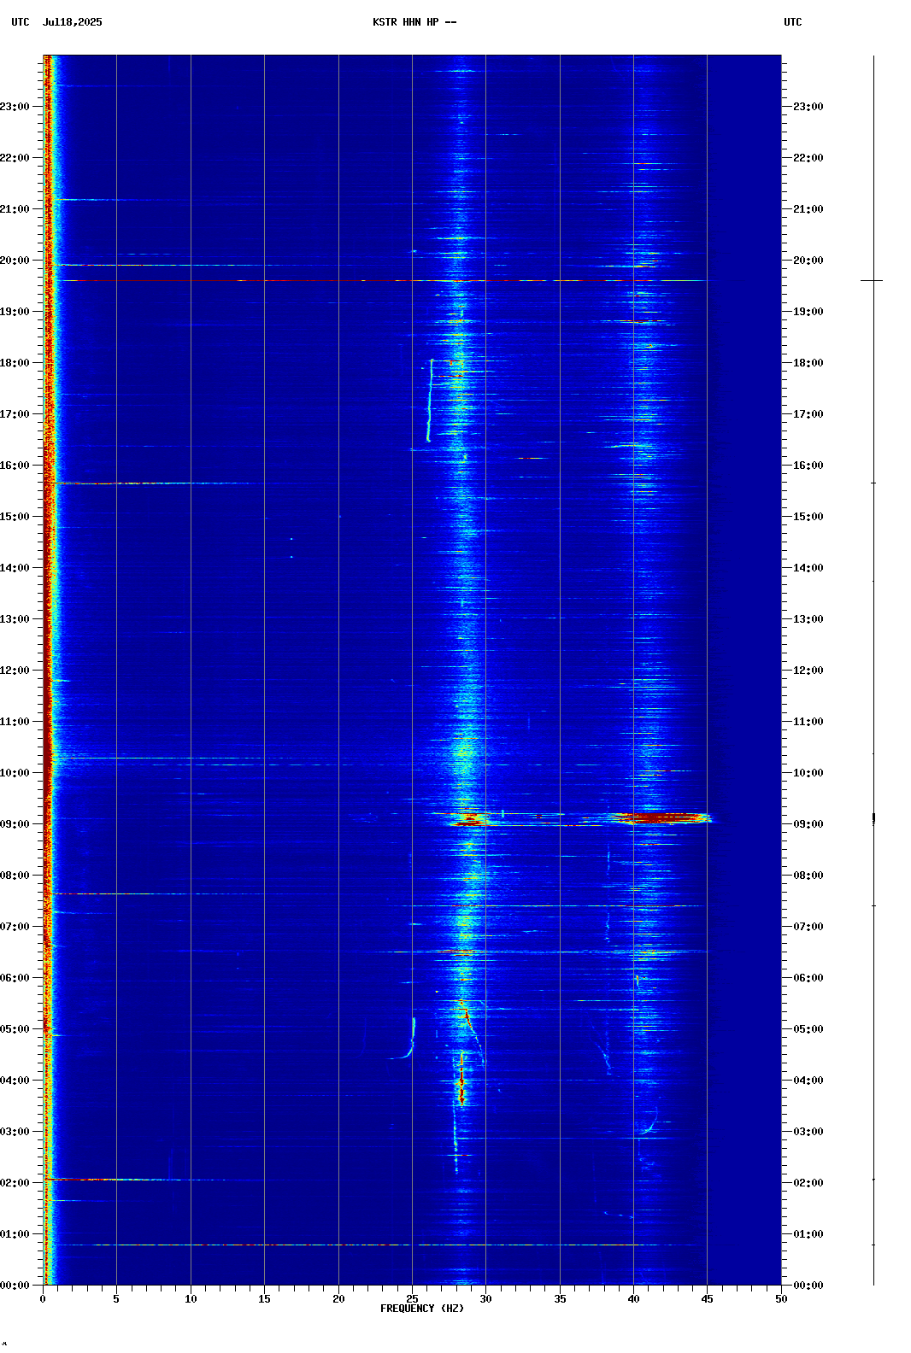Click the UTC label above the right axis

click(x=793, y=22)
